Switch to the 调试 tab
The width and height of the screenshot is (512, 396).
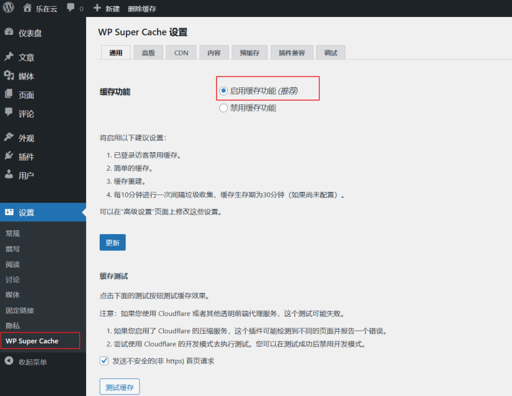pos(330,53)
